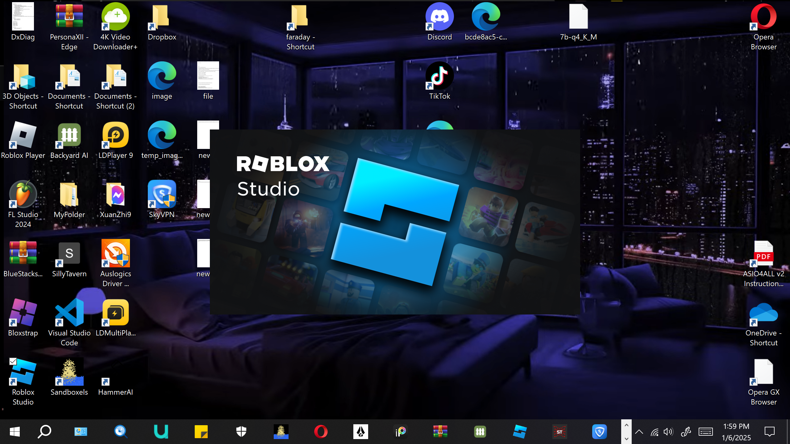Click Roblox Studio icon in taskbar
This screenshot has height=444, width=790.
coord(520,432)
